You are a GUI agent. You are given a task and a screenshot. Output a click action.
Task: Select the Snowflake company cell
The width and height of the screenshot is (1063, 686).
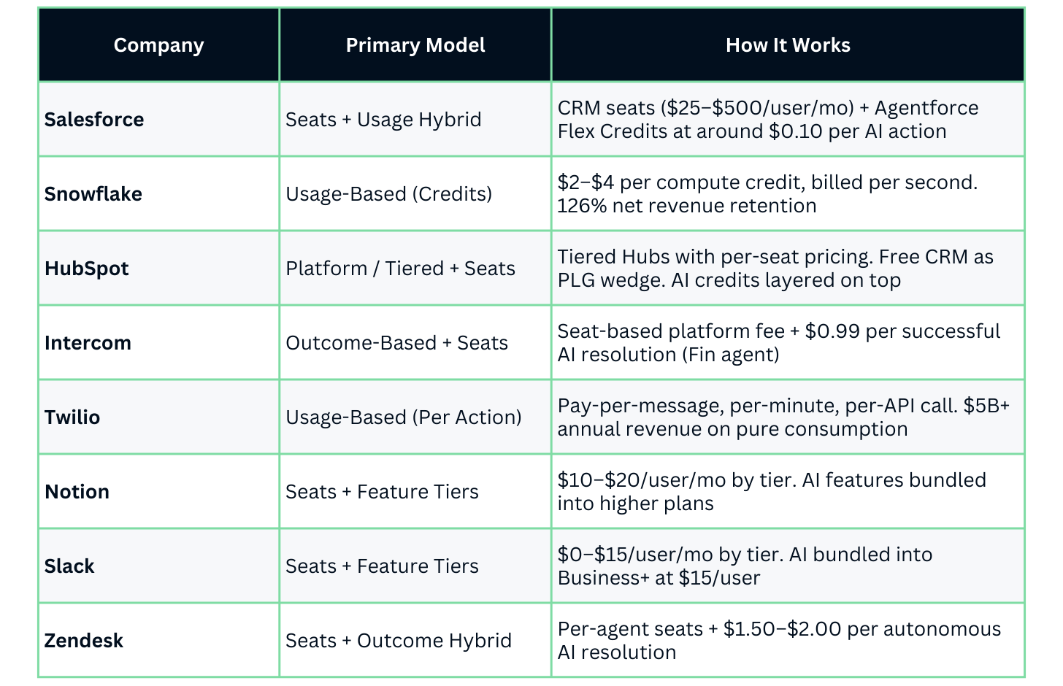[93, 194]
